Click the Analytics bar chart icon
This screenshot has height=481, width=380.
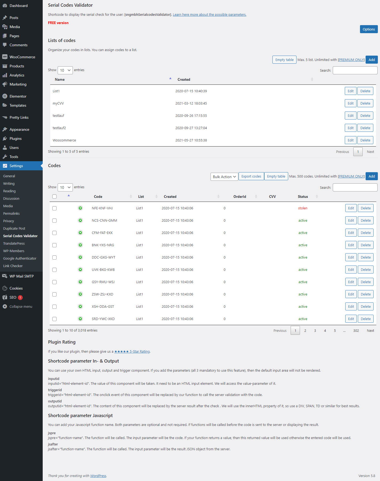click(5, 75)
